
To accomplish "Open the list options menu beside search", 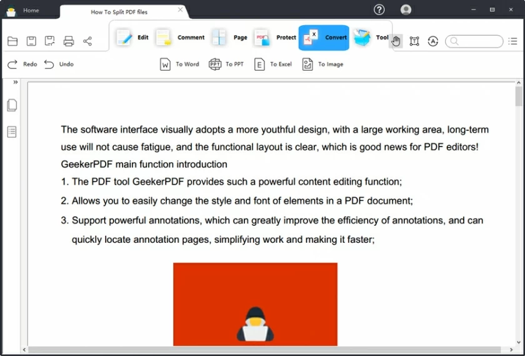I will 513,41.
